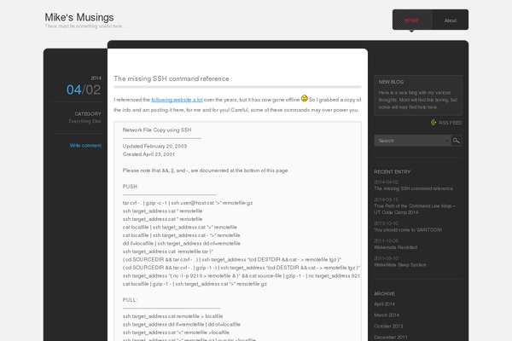Focus the Search input field

point(412,141)
